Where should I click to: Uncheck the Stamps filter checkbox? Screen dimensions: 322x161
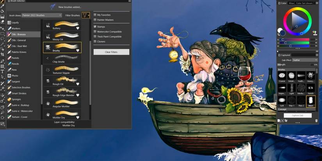95,27
